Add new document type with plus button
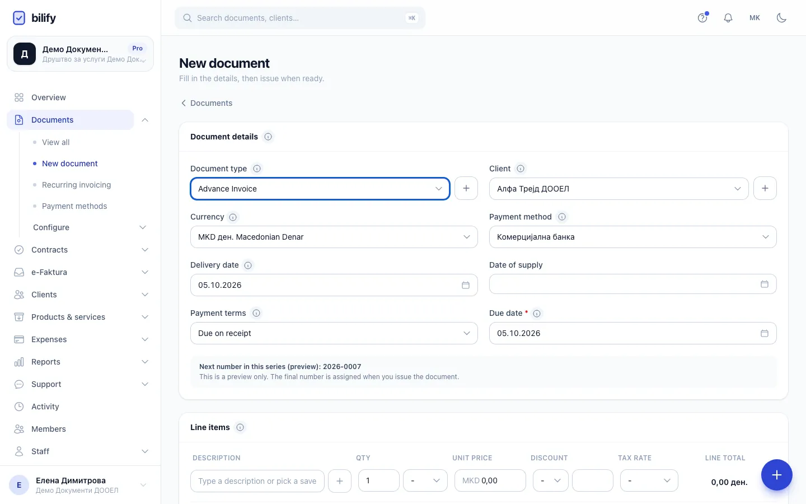The height and width of the screenshot is (504, 806). (x=466, y=188)
